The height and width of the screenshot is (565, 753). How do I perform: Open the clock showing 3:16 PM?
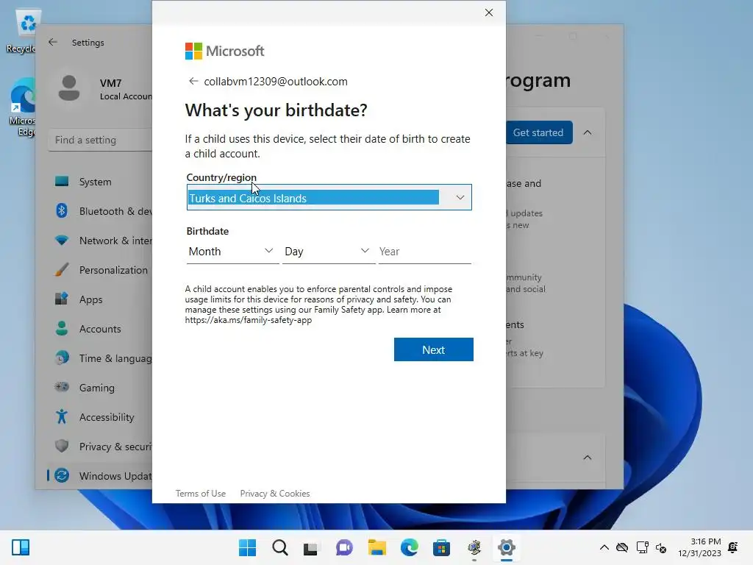[699, 547]
